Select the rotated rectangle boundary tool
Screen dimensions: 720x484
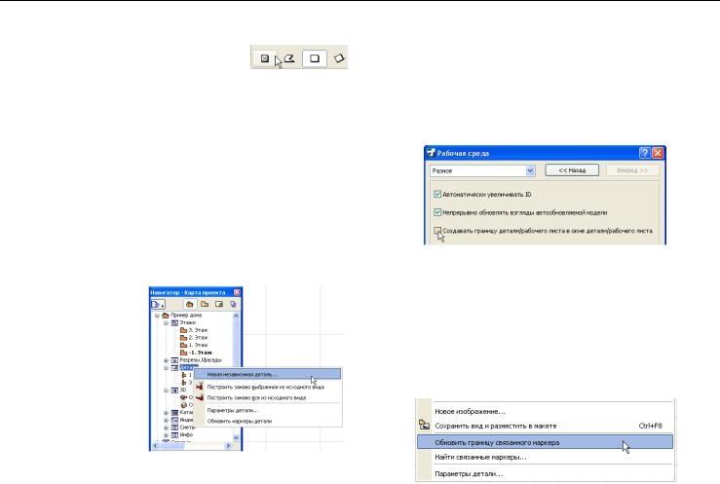(x=339, y=58)
